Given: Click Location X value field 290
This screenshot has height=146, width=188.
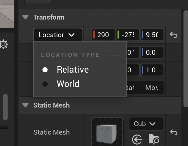Looking at the screenshot, I should pos(103,35).
